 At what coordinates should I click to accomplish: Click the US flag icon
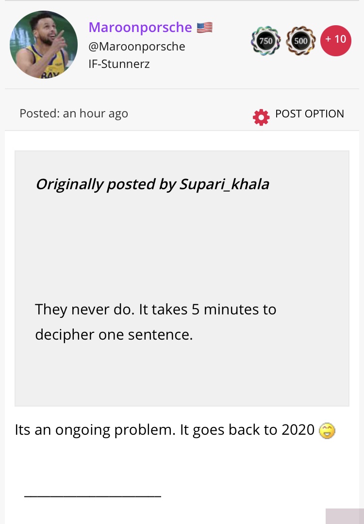pos(204,27)
